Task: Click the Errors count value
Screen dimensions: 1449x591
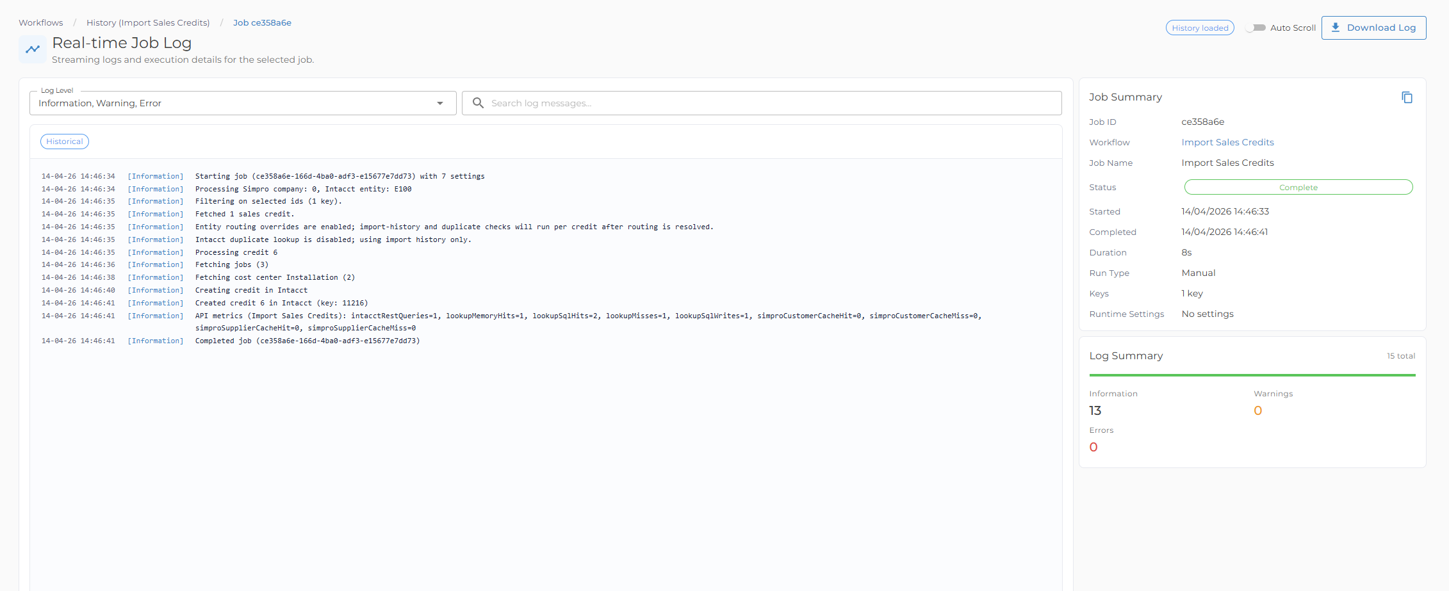Action: tap(1093, 447)
